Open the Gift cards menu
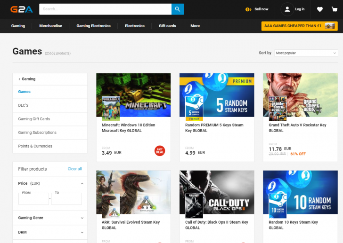Image resolution: width=343 pixels, height=243 pixels. (167, 26)
